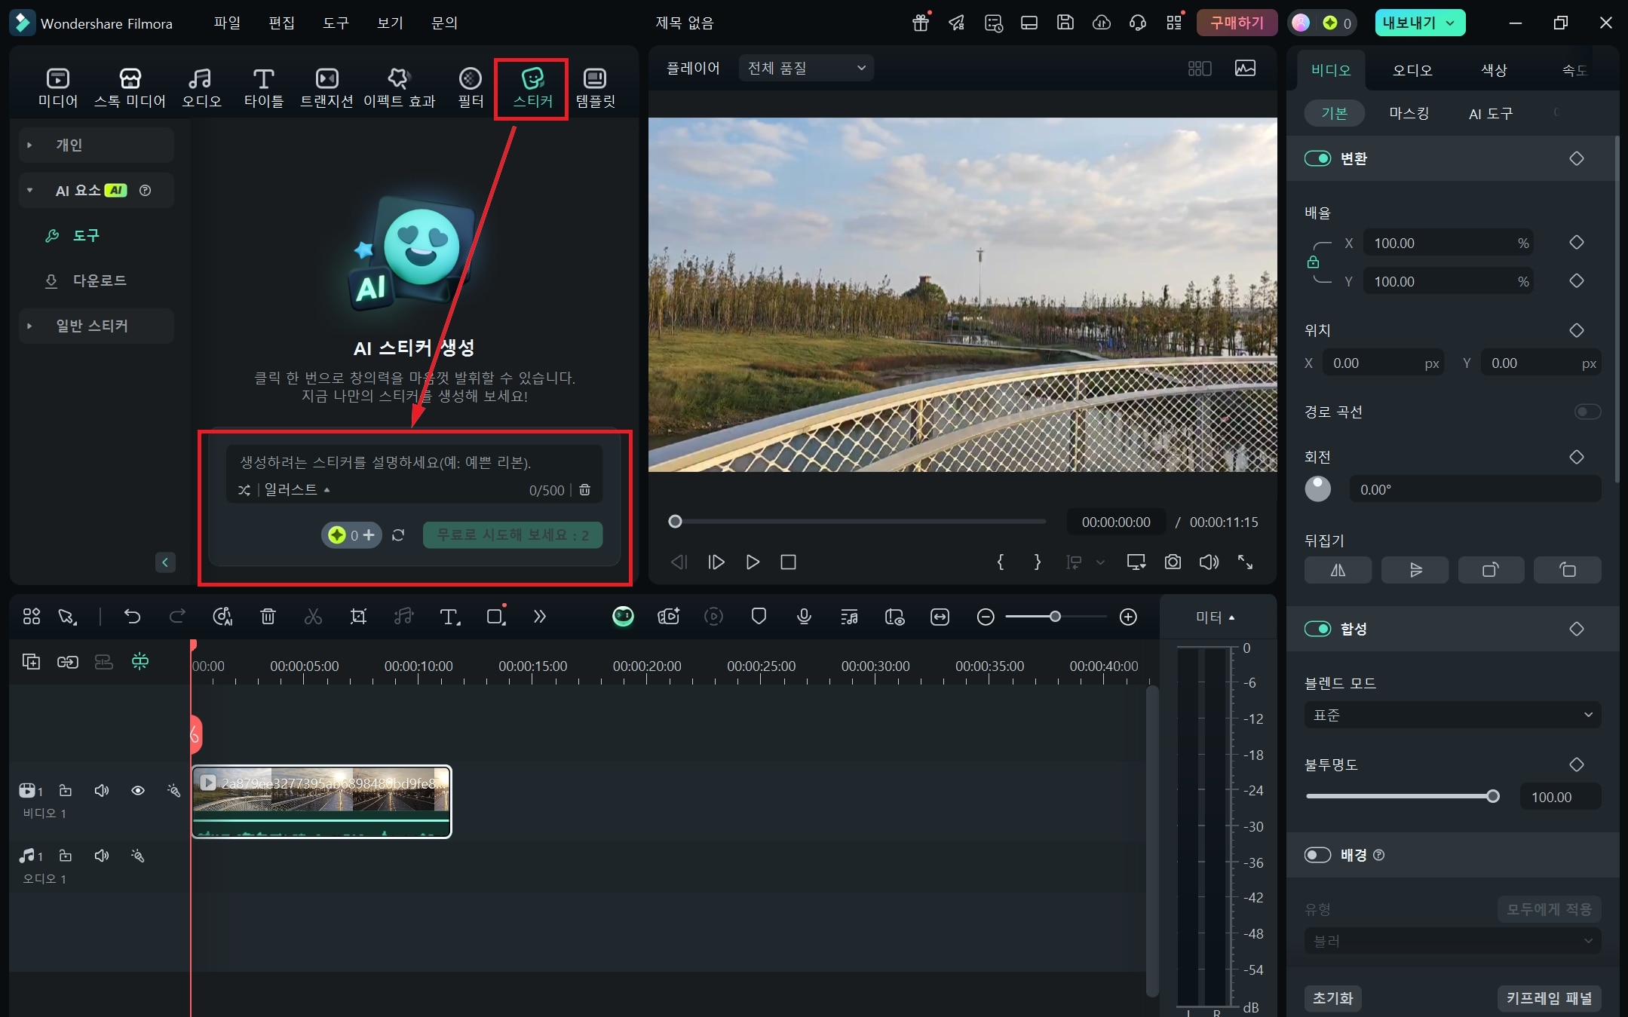The image size is (1628, 1017).
Task: Open the 보기 menu
Action: (x=390, y=23)
